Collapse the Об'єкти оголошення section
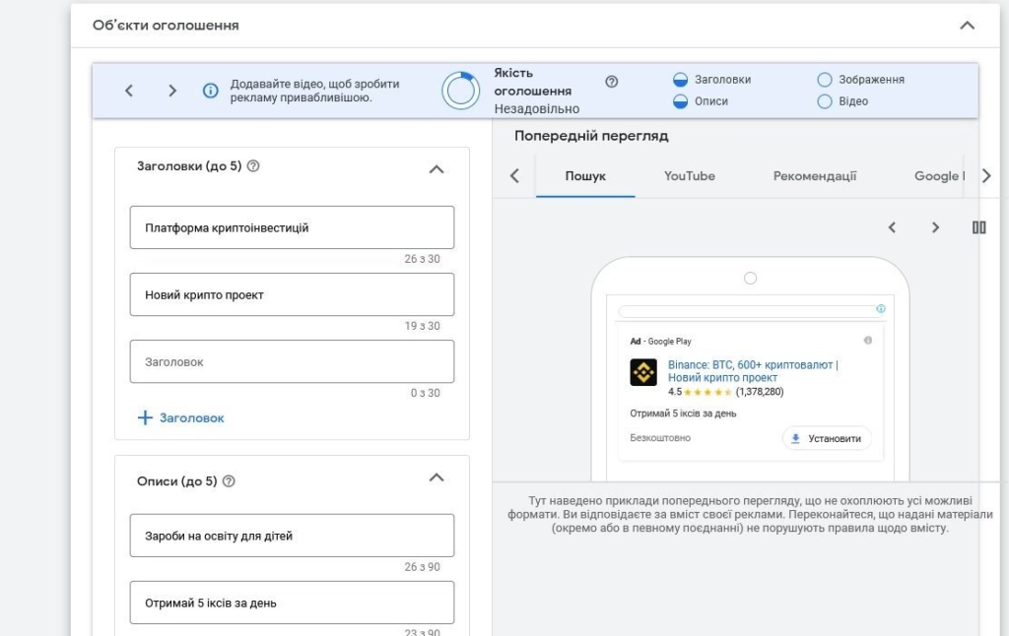Screen dimensions: 1009x636 [x=967, y=26]
